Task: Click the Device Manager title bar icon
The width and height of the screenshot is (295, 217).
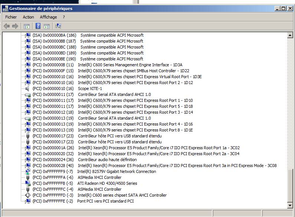Action: click(x=6, y=9)
